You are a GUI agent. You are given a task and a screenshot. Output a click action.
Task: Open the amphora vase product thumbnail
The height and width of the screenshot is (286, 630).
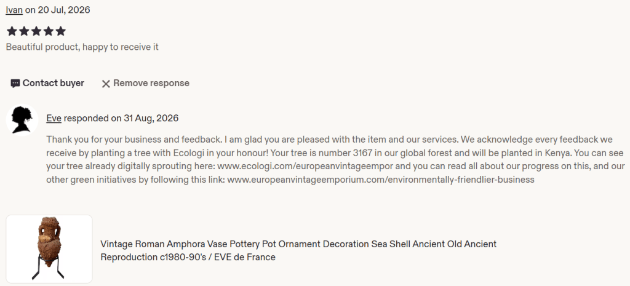[x=49, y=249]
